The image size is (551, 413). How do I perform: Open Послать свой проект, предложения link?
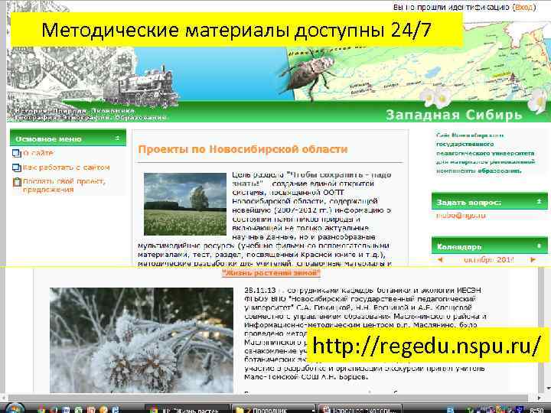pos(64,185)
